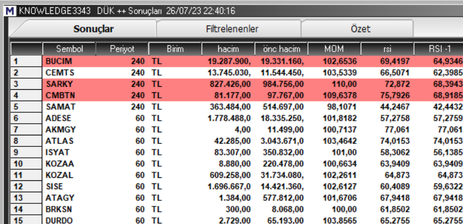Select the AKMGY symbol cell
The image size is (463, 224).
(x=61, y=130)
